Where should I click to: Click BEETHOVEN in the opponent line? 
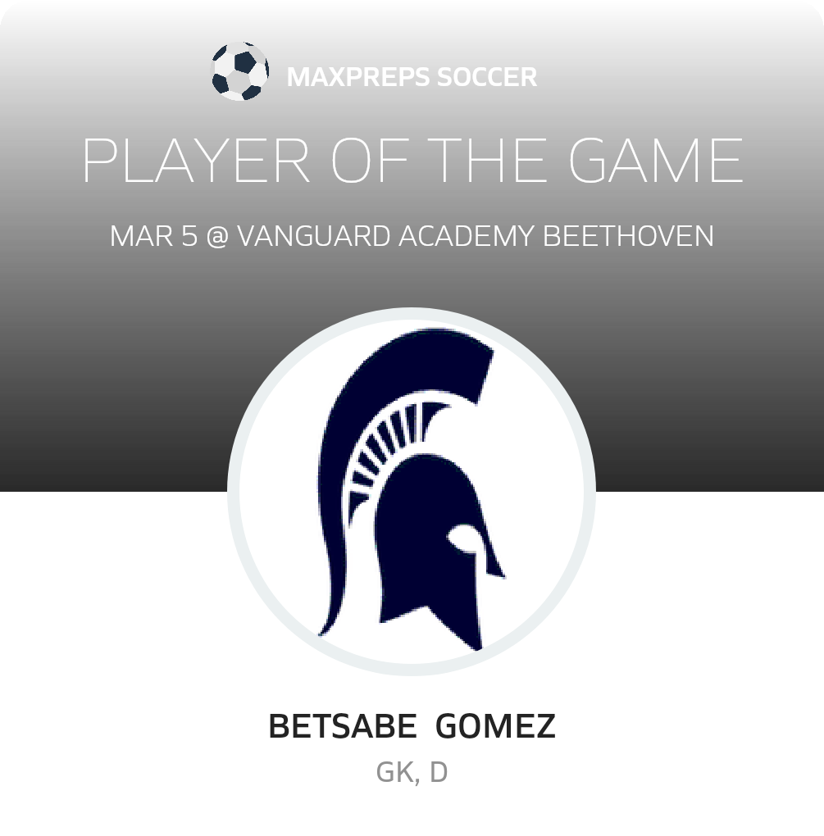(628, 236)
